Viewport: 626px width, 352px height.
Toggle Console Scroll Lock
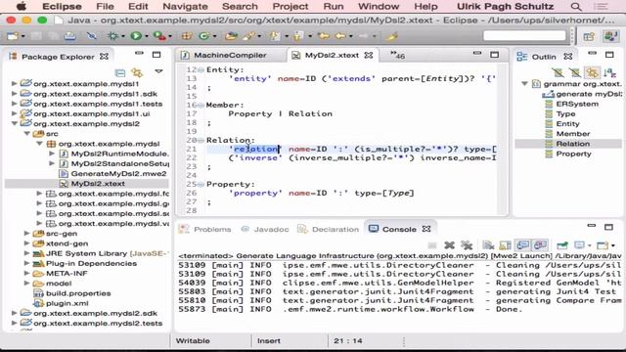click(505, 245)
